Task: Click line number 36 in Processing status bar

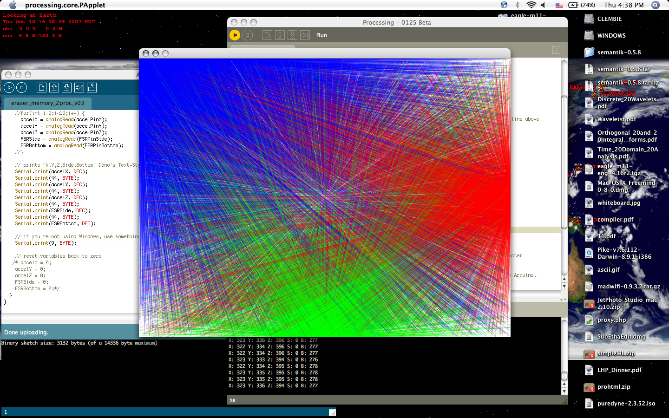Action: 233,400
